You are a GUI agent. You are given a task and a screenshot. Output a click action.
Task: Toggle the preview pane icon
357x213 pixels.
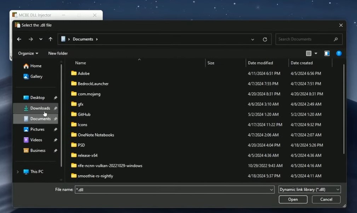[327, 54]
